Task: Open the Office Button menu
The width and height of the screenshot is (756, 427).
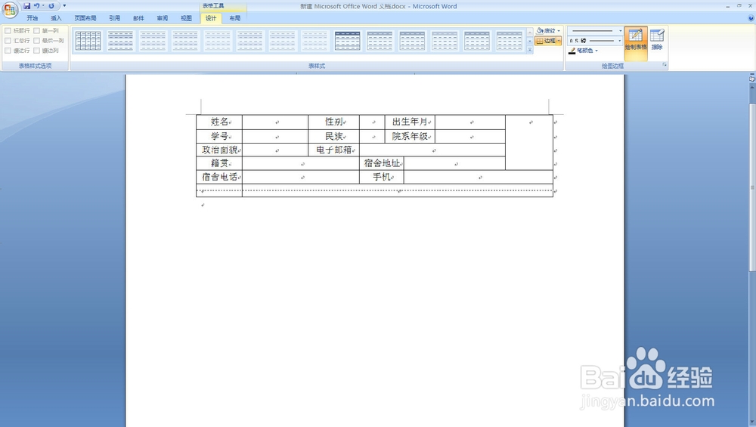Action: [10, 10]
